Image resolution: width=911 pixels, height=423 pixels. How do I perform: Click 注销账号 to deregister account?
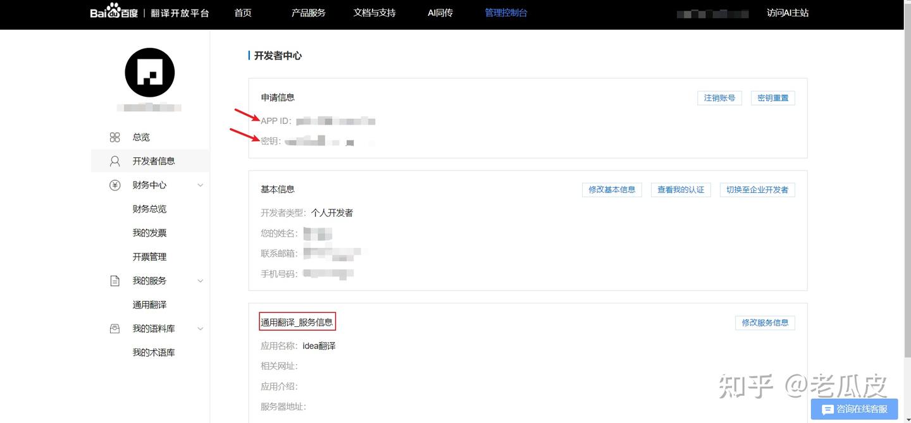719,97
